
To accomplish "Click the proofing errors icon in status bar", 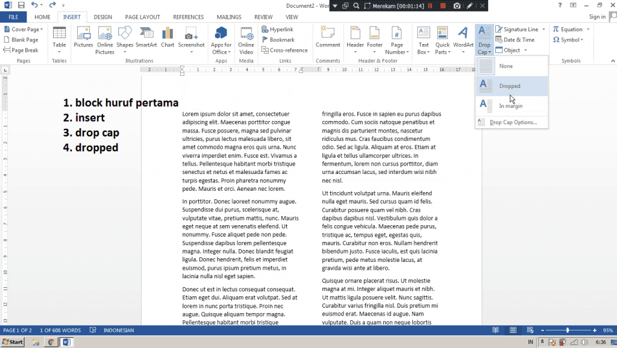I will (93, 331).
